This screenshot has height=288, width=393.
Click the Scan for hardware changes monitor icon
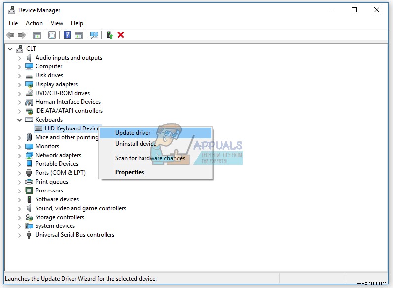pyautogui.click(x=94, y=35)
